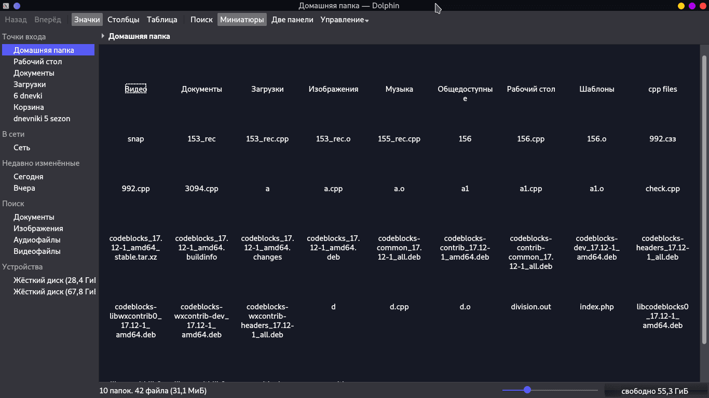Search Изображения under the Поиск section

(x=48, y=229)
